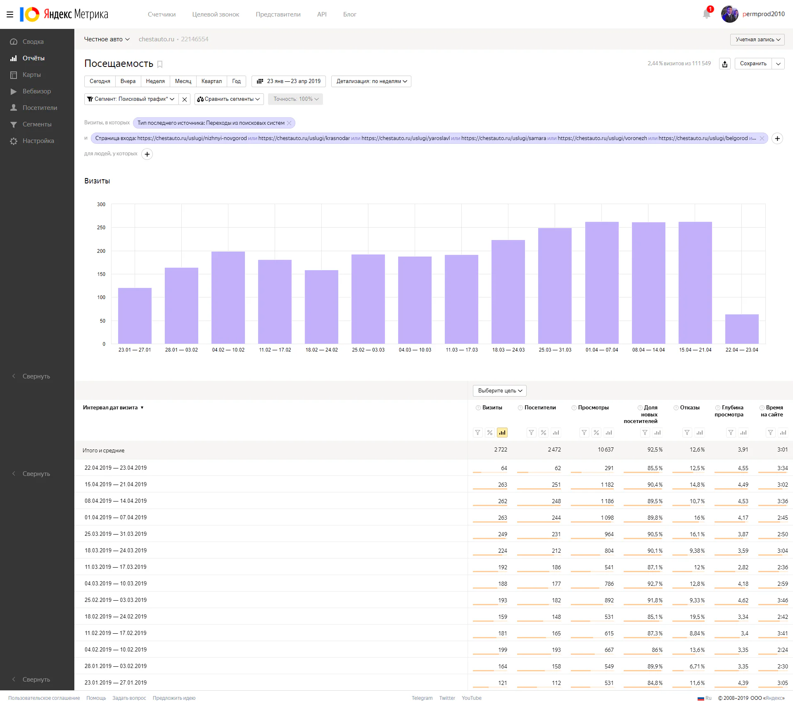793x706 pixels.
Task: Open the Целевой звонок link
Action: tap(216, 14)
